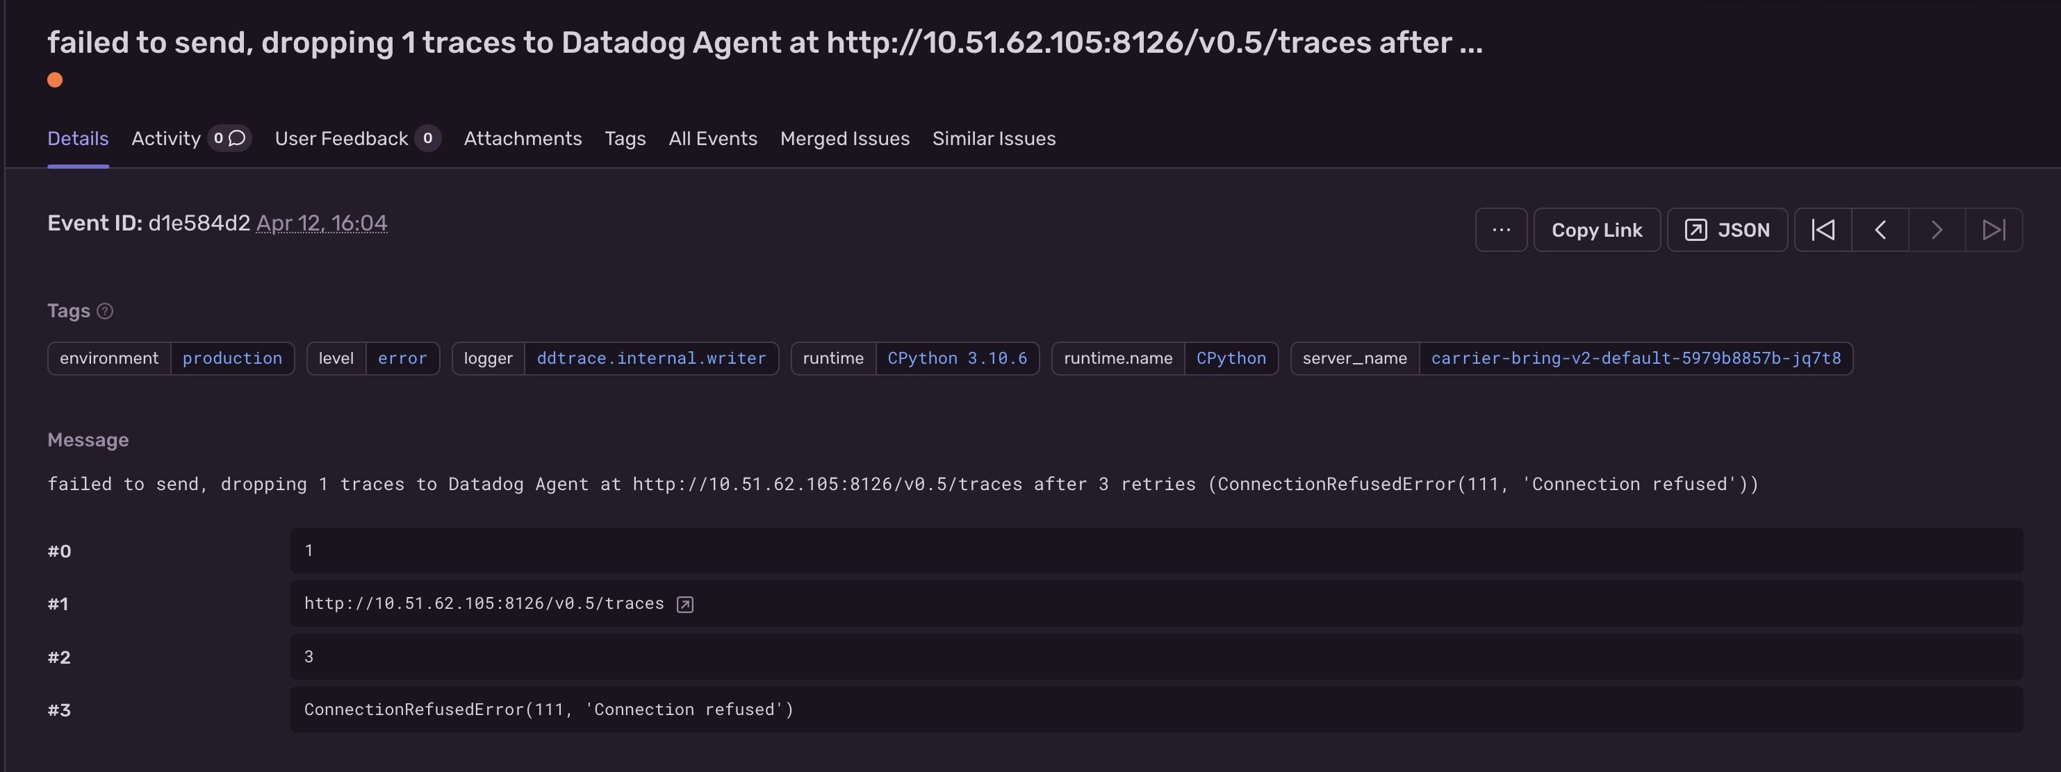Open the event as JSON

(1727, 229)
